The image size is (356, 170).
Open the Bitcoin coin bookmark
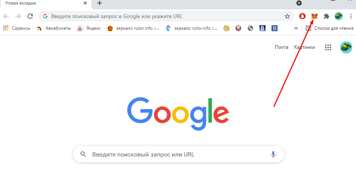pyautogui.click(x=226, y=28)
